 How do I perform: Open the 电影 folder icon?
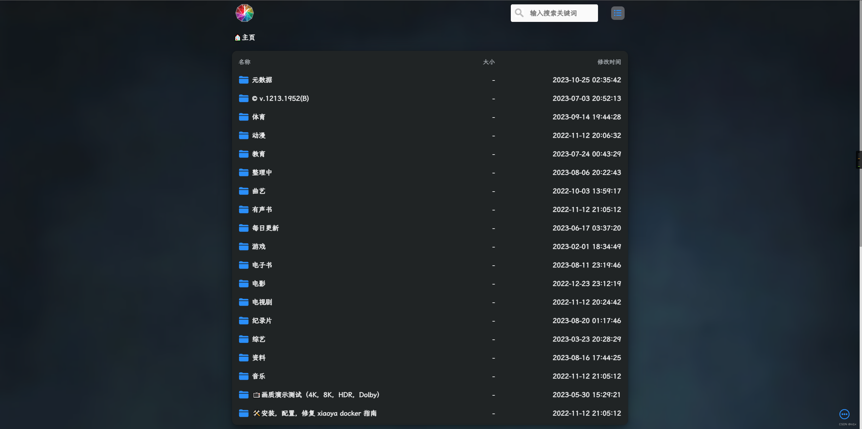[x=243, y=284]
